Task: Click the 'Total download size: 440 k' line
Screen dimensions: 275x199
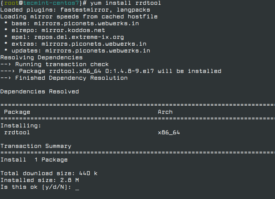Action: tap(49, 173)
